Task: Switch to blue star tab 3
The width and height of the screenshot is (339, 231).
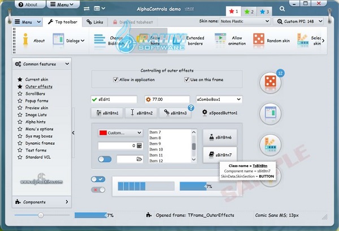Action: pyautogui.click(x=264, y=12)
